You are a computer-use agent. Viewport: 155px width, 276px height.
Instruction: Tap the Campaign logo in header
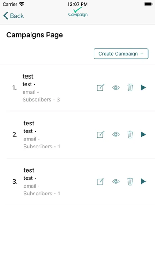[78, 12]
